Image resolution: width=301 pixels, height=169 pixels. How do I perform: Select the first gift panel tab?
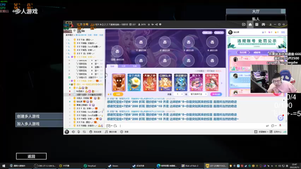(112, 66)
